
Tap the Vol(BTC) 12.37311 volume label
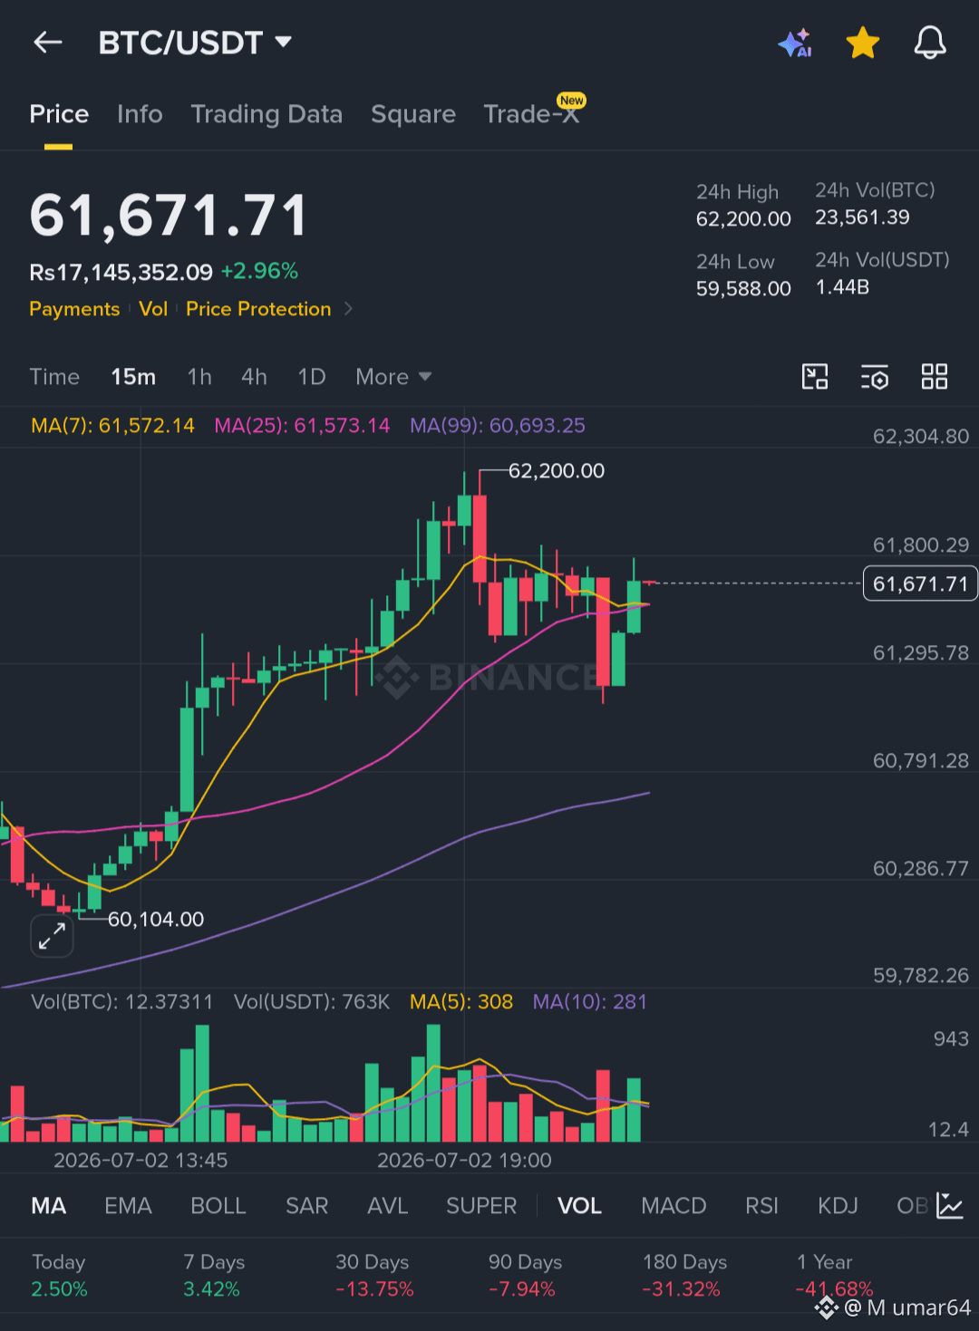(121, 1002)
